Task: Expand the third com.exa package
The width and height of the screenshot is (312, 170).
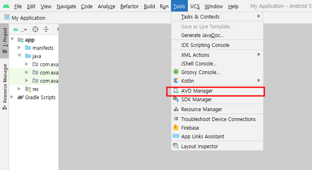Action: 26,81
